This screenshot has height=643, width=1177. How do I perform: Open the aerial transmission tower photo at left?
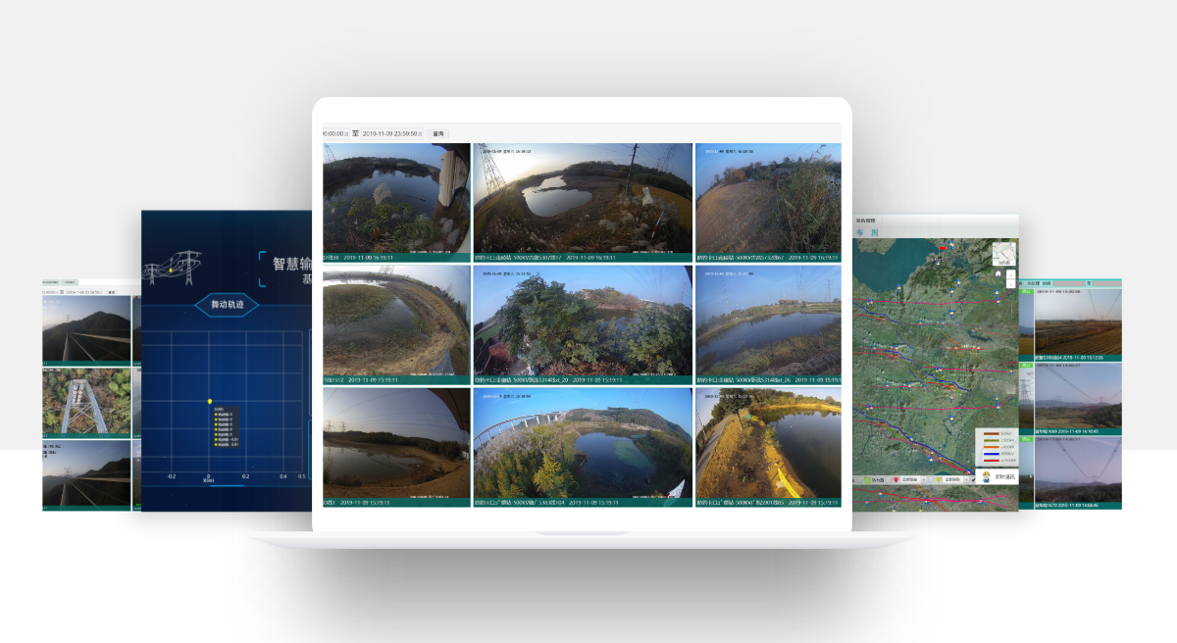(86, 400)
